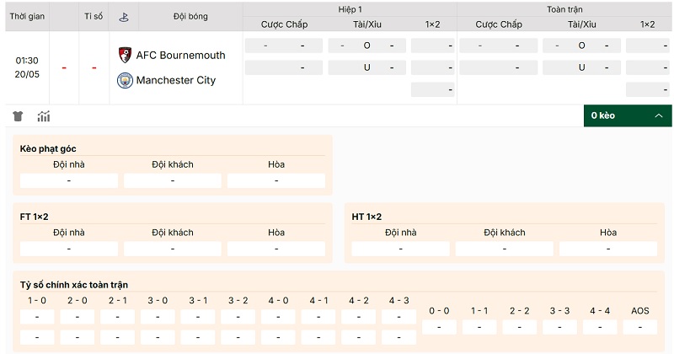Click the FT 1×2 section title

tap(34, 217)
